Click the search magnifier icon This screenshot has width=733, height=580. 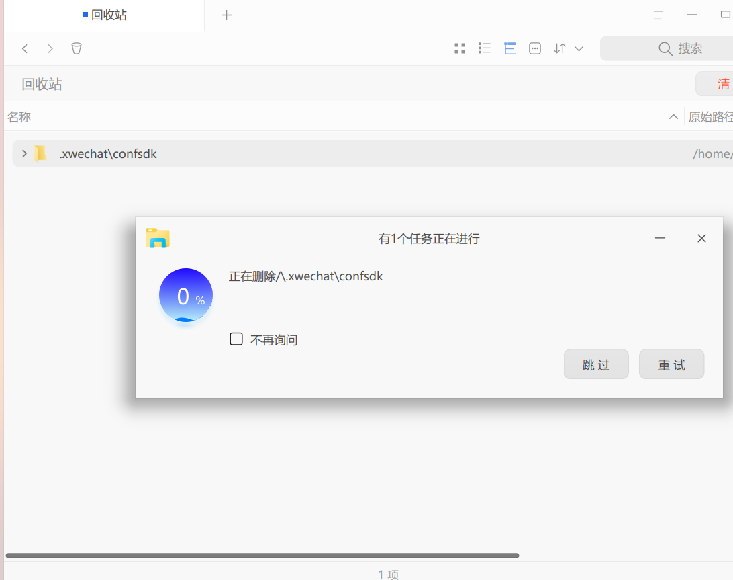tap(665, 48)
